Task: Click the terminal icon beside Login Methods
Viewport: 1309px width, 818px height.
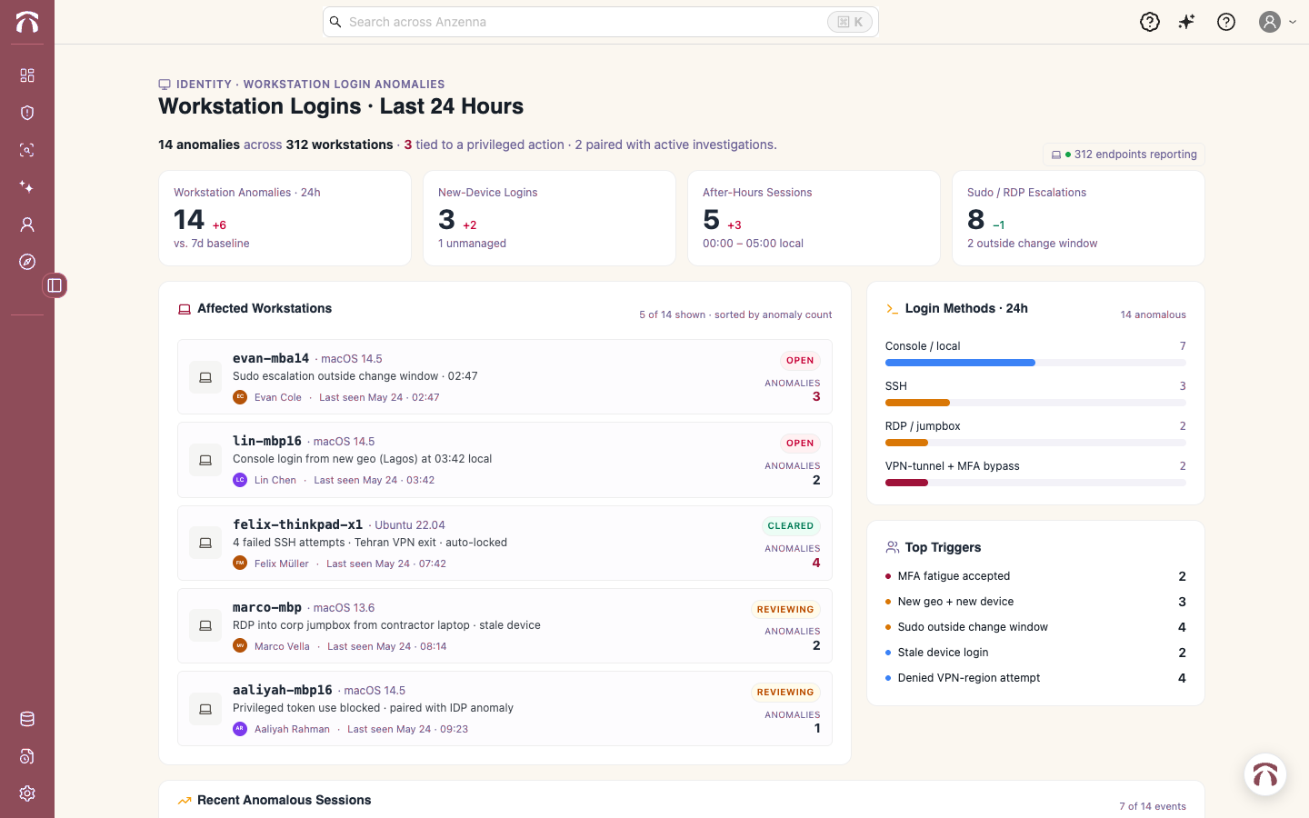Action: [893, 309]
